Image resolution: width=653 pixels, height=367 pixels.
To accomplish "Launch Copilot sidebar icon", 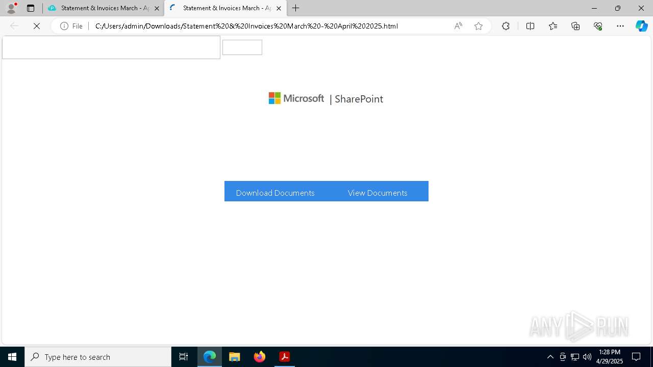I will pyautogui.click(x=641, y=26).
